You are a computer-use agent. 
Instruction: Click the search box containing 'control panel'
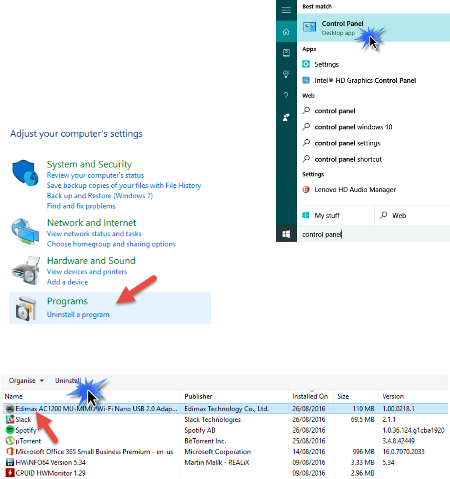(x=373, y=234)
